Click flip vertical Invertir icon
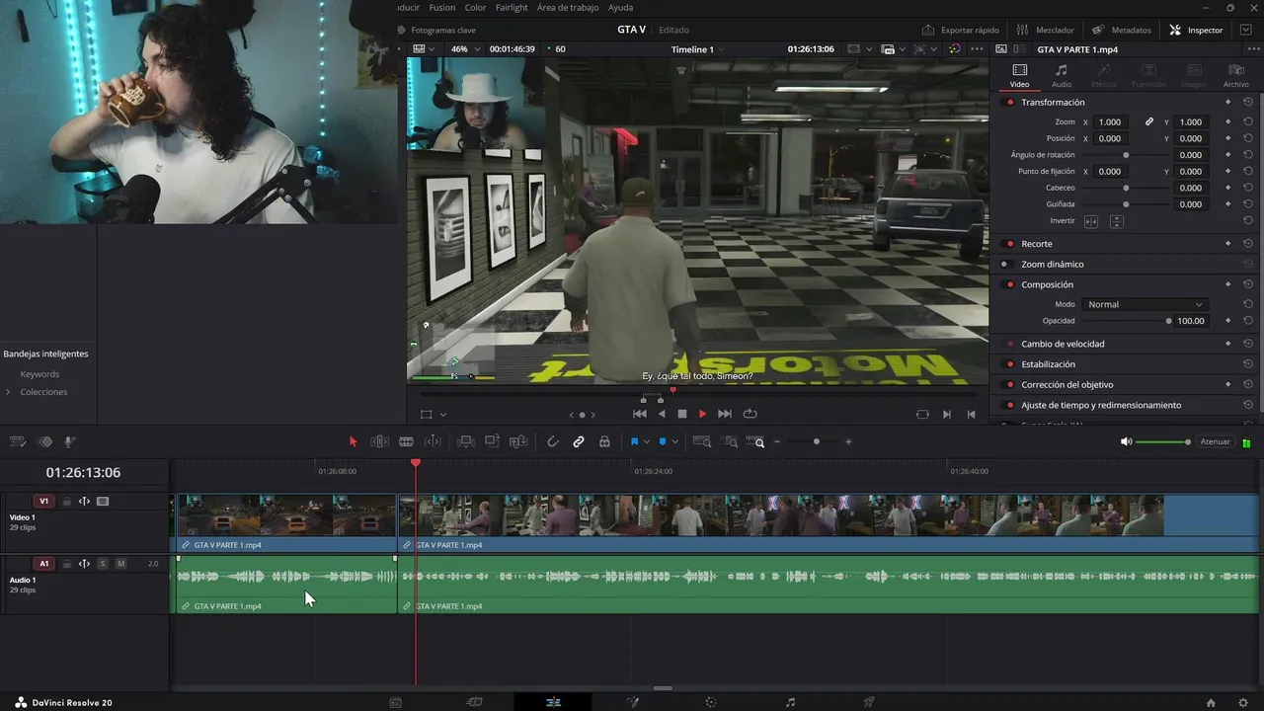 tap(1116, 221)
